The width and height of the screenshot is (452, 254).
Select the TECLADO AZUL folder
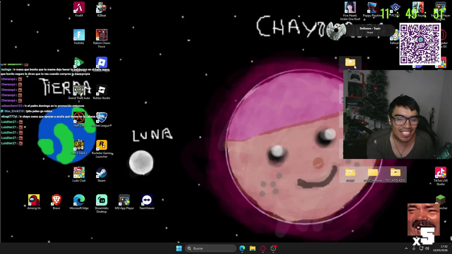coord(395,175)
